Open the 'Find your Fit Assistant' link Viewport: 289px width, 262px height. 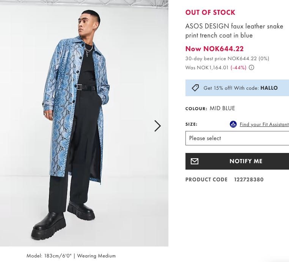[264, 125]
